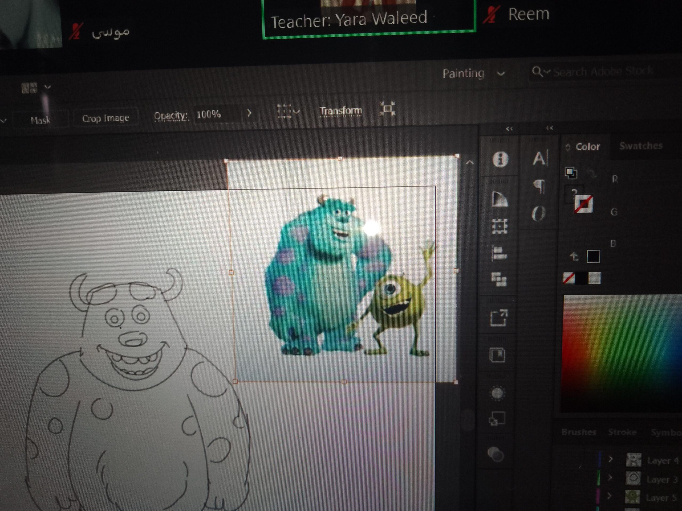Switch to the Swatches tab
This screenshot has height=511, width=682.
(641, 146)
